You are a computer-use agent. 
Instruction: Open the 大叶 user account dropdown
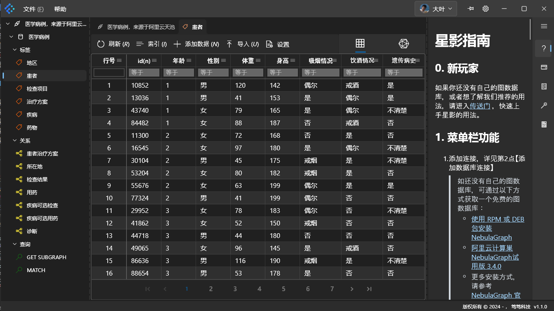point(435,9)
